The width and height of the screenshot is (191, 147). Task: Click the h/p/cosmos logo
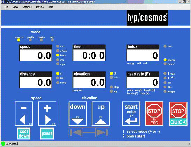[147, 18]
